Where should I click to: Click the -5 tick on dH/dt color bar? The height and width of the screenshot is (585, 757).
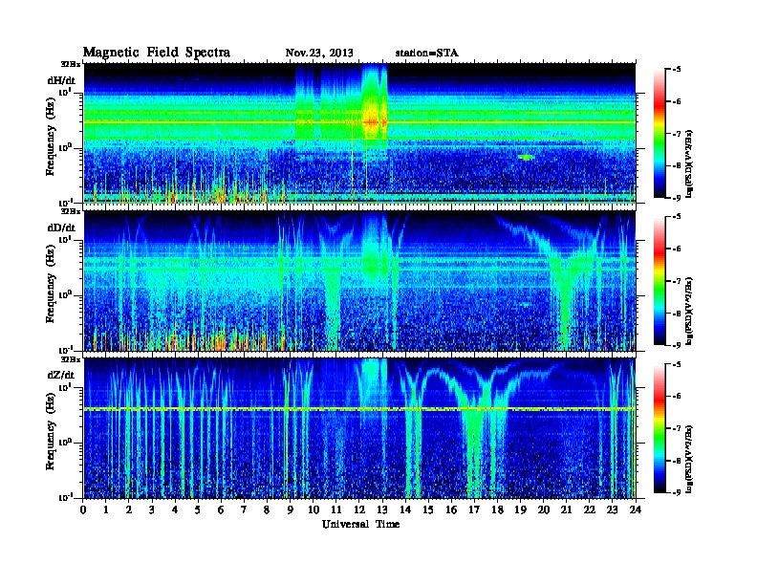pyautogui.click(x=677, y=70)
